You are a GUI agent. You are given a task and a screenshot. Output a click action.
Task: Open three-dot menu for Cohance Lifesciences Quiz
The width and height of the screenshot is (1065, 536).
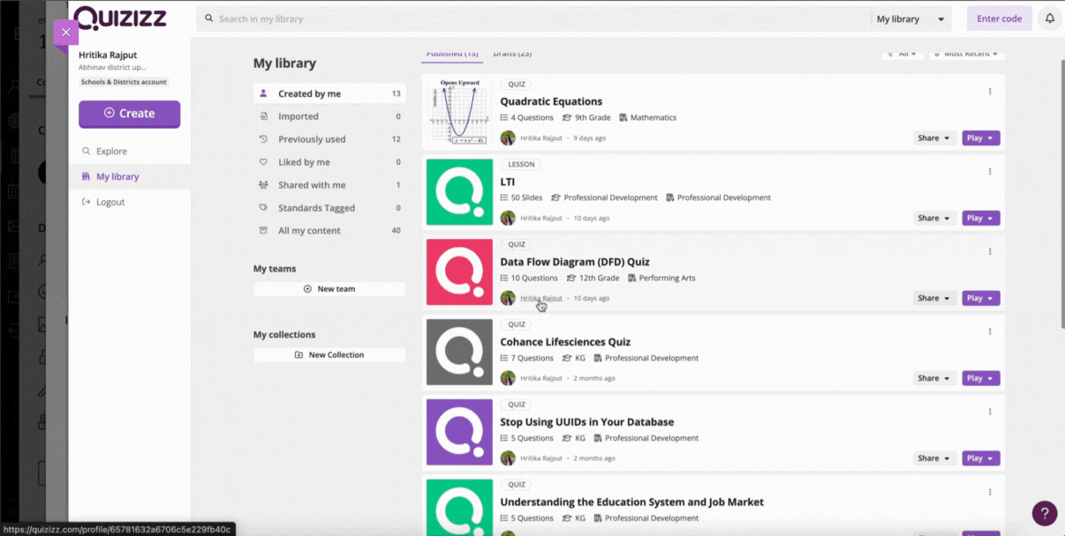pyautogui.click(x=990, y=331)
